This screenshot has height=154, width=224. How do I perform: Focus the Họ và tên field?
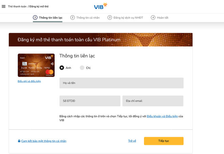pyautogui.click(x=122, y=83)
